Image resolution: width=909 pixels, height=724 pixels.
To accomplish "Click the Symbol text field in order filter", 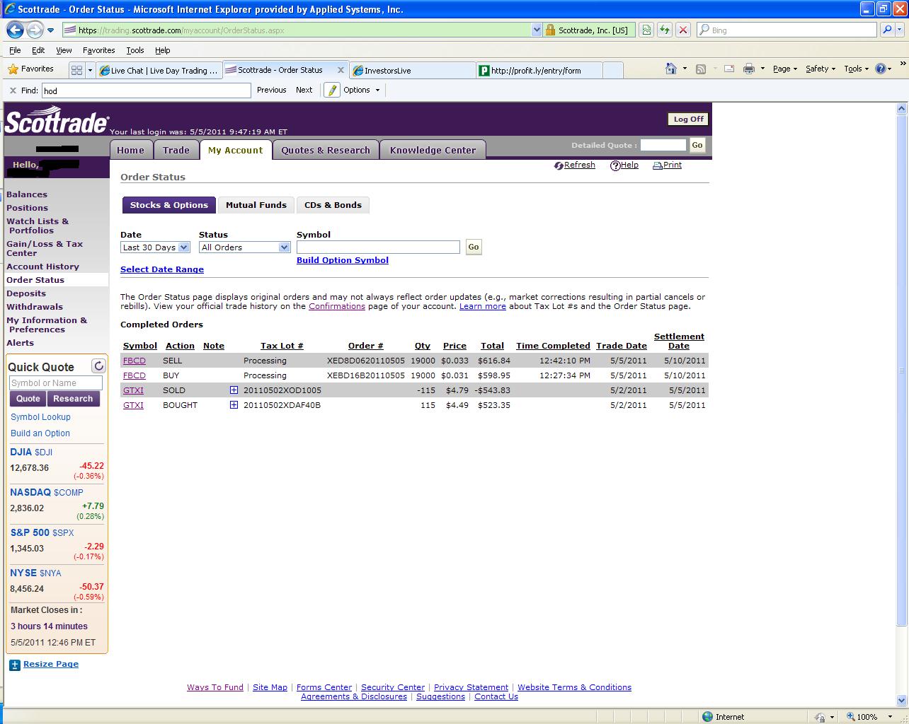I will (x=378, y=247).
